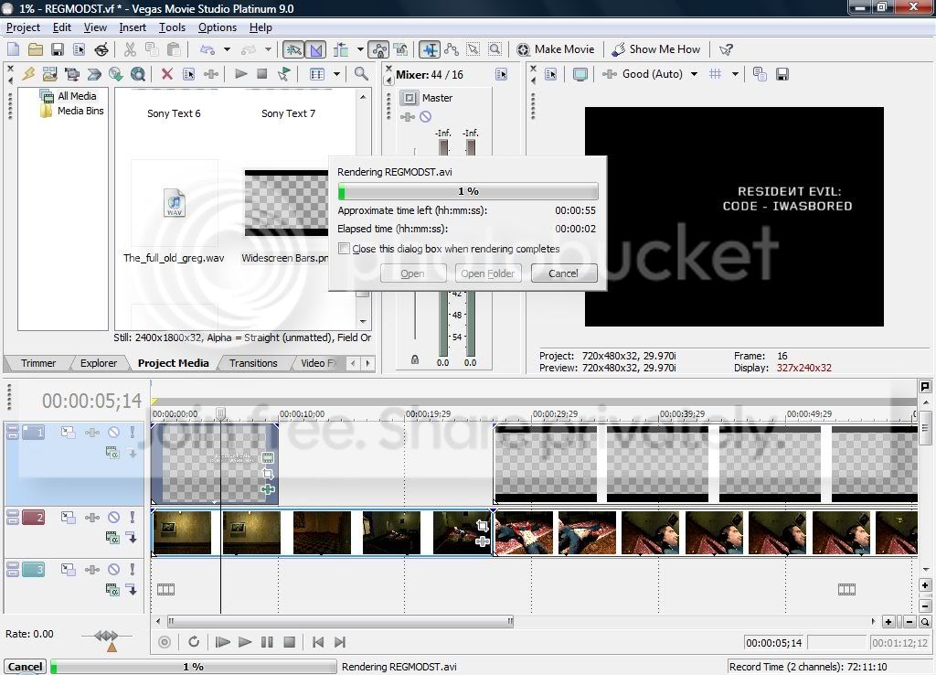Cancel the render in Rendering dialog
The width and height of the screenshot is (936, 675).
(x=563, y=273)
